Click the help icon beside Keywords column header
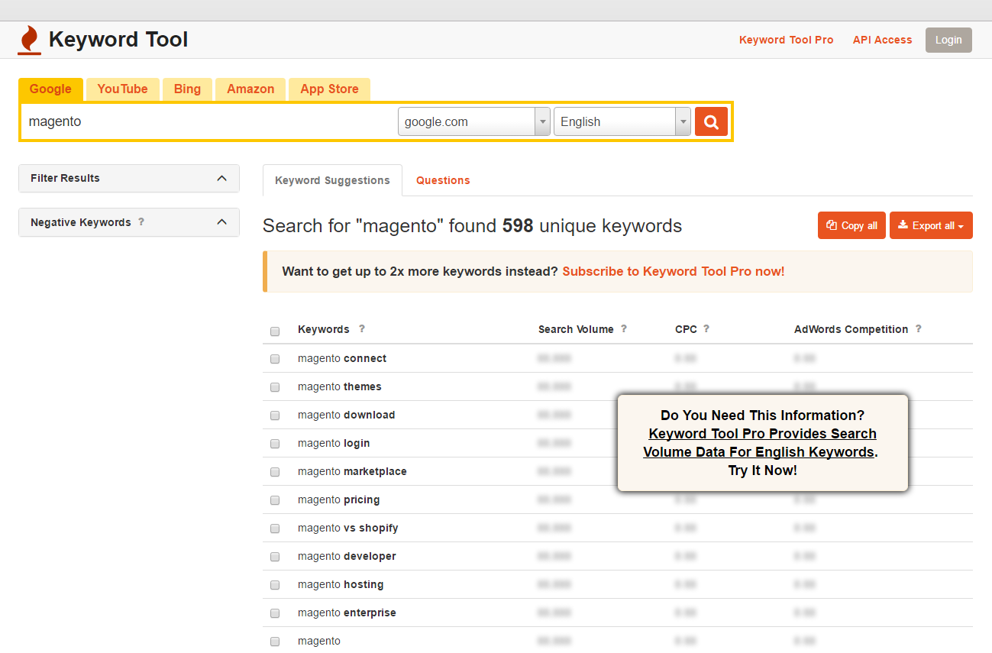The image size is (992, 653). (362, 329)
